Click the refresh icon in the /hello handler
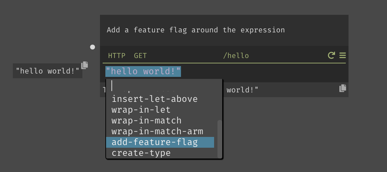387x172 pixels. 331,55
